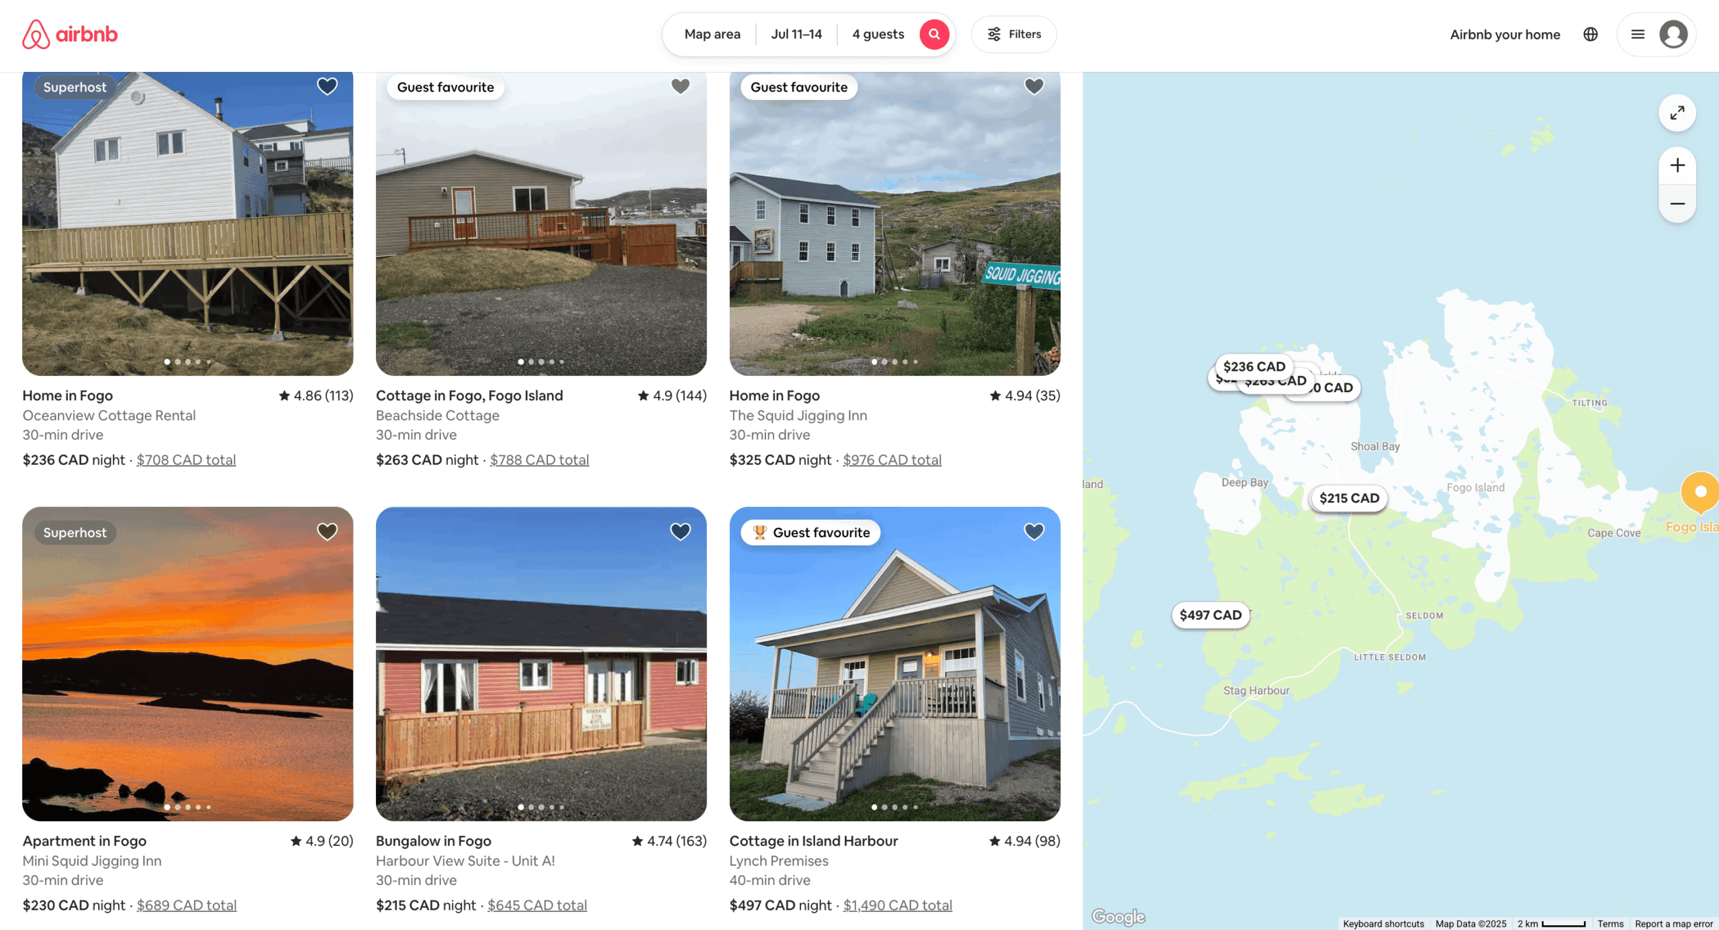Favourite the Beachside Cottage listing
The height and width of the screenshot is (930, 1719).
680,86
